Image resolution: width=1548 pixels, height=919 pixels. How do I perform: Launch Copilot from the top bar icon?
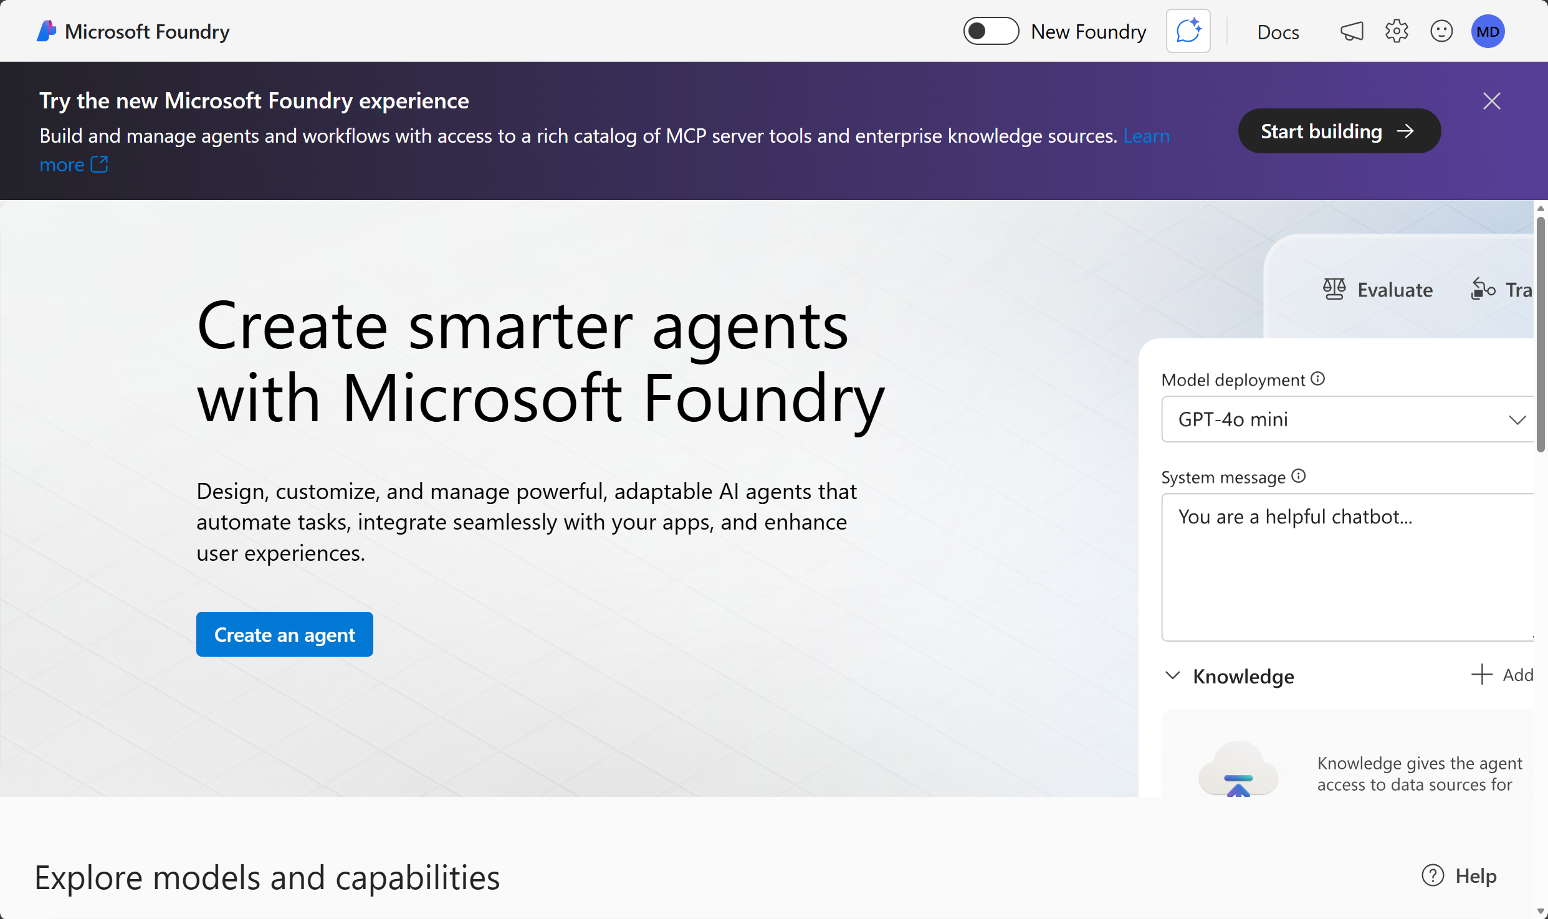[x=1187, y=31]
